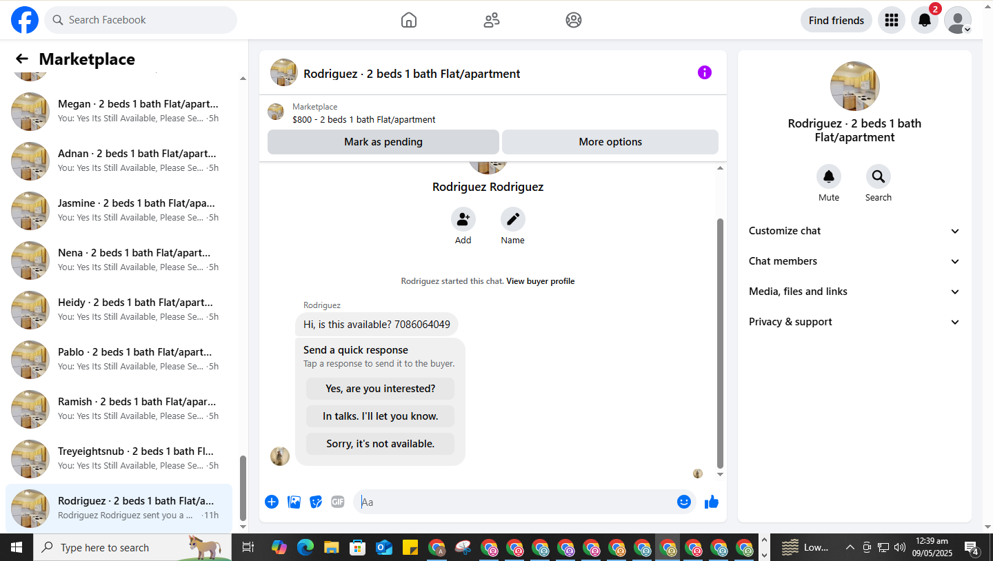Open Pablo's apartment conversation
993x561 pixels.
click(x=119, y=360)
